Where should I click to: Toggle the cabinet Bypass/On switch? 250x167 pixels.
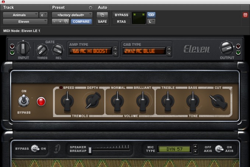[36, 149]
